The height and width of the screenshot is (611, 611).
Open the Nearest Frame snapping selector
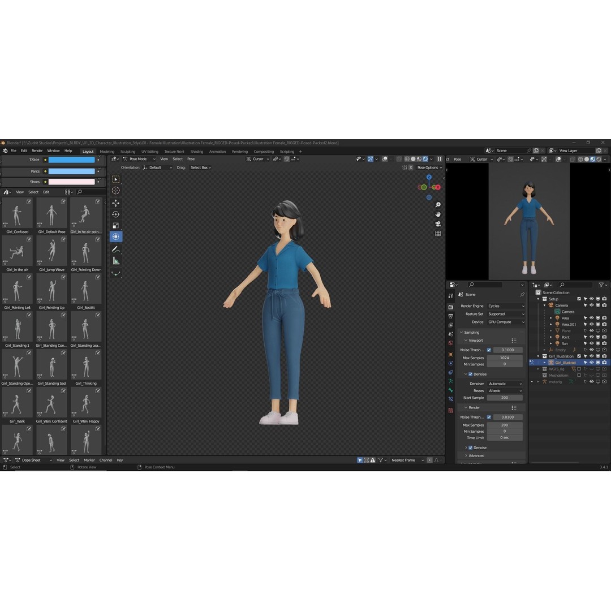click(x=407, y=460)
